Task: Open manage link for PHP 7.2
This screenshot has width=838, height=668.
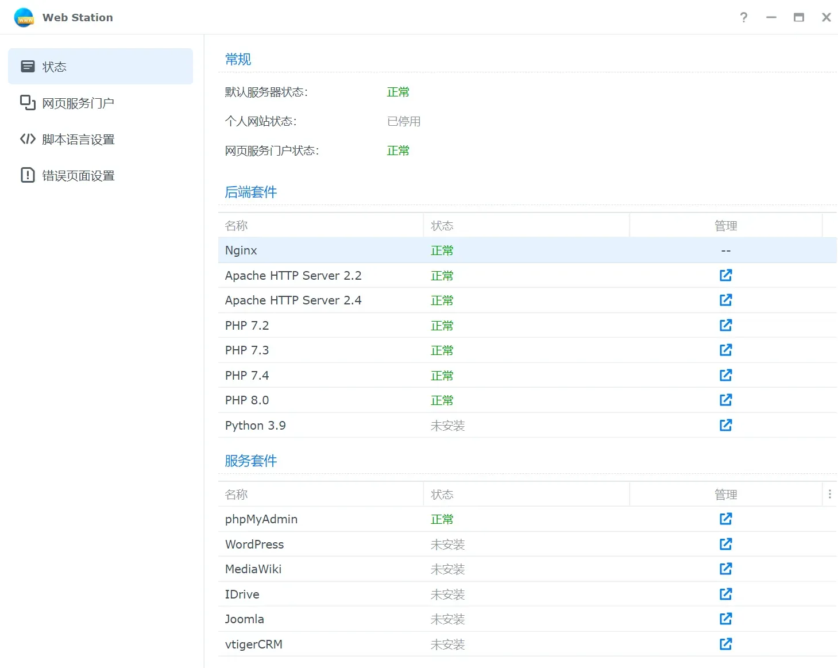Action: click(x=725, y=325)
